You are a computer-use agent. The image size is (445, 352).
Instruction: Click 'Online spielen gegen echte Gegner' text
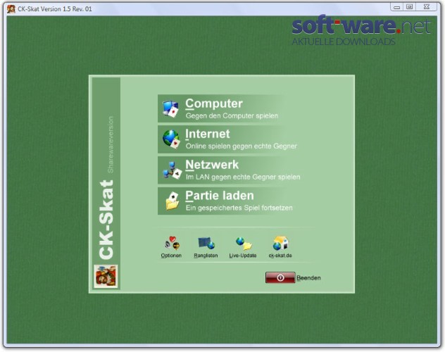242,146
